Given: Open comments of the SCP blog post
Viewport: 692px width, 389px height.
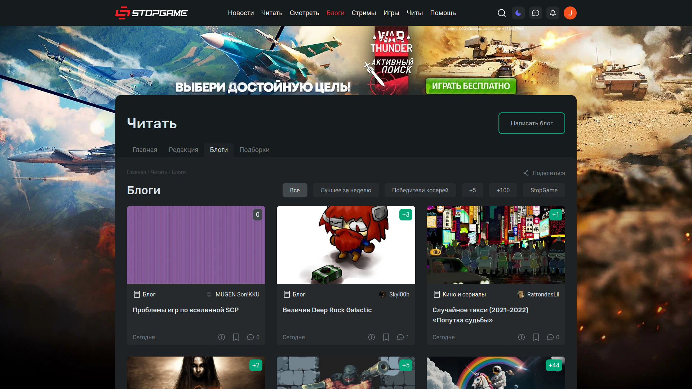Looking at the screenshot, I should click(x=253, y=337).
